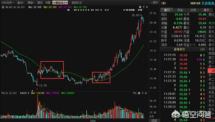Viewport: 215px width, 122px height.
Task: Select the 11:27:33 trade row
Action: pos(184,77)
